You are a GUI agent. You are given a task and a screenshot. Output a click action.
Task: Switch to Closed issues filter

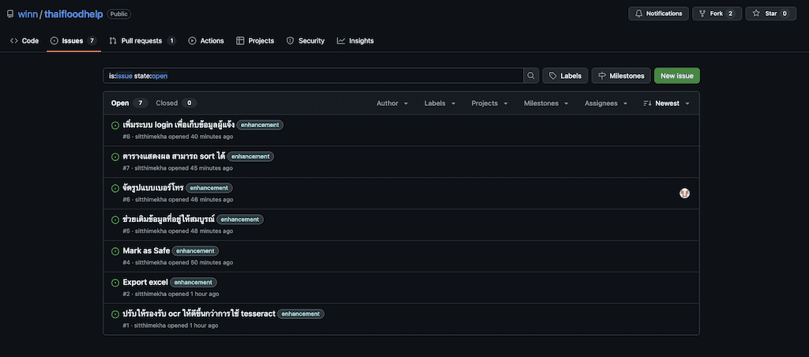pos(175,103)
